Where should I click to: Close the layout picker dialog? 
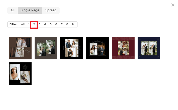(x=173, y=5)
